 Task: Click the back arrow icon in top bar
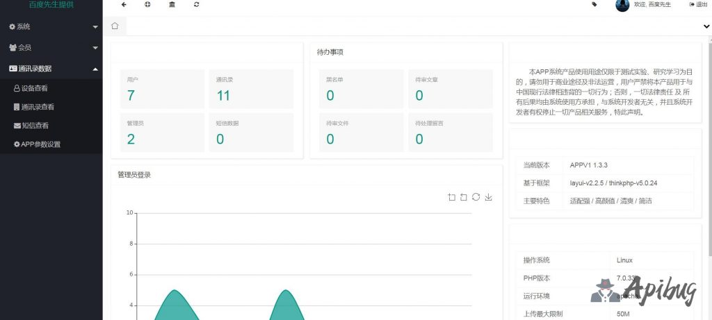(x=124, y=4)
